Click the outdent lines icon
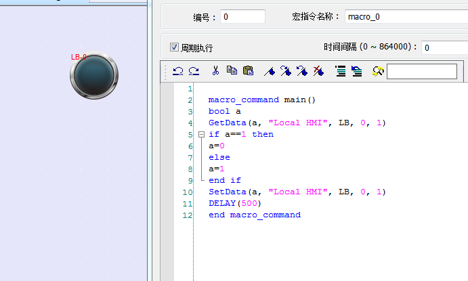The image size is (468, 281). pyautogui.click(x=356, y=70)
